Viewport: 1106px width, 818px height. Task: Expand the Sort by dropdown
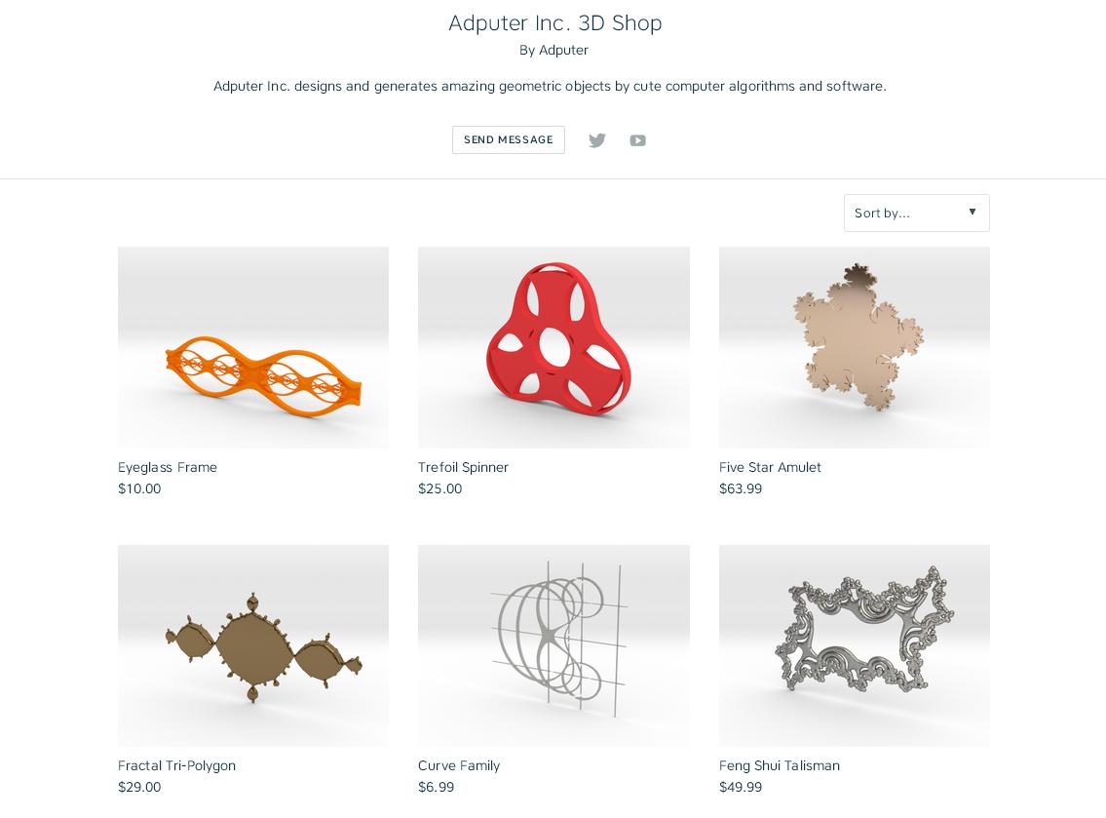click(916, 214)
